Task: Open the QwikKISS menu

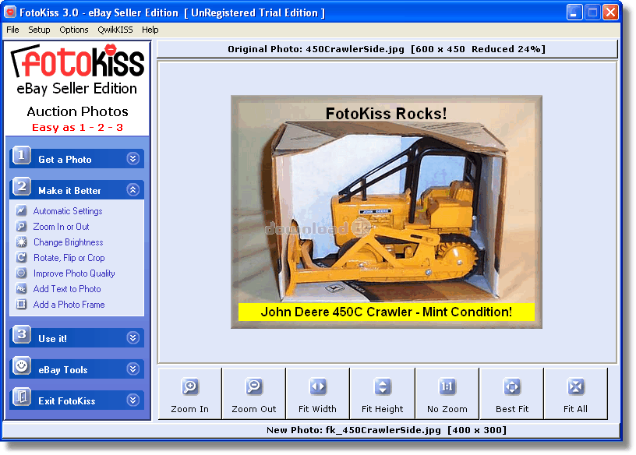Action: point(115,30)
